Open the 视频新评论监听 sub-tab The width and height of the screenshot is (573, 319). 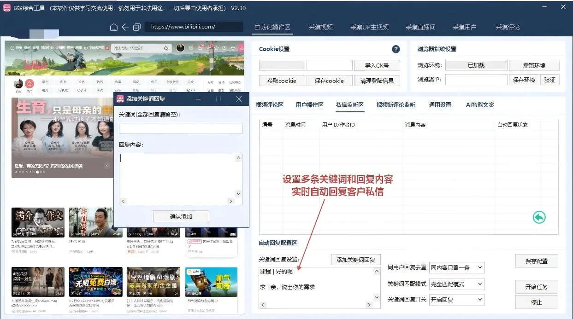coord(396,105)
